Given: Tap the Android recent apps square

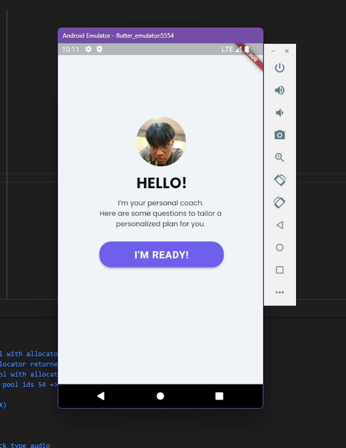Looking at the screenshot, I should [x=219, y=396].
